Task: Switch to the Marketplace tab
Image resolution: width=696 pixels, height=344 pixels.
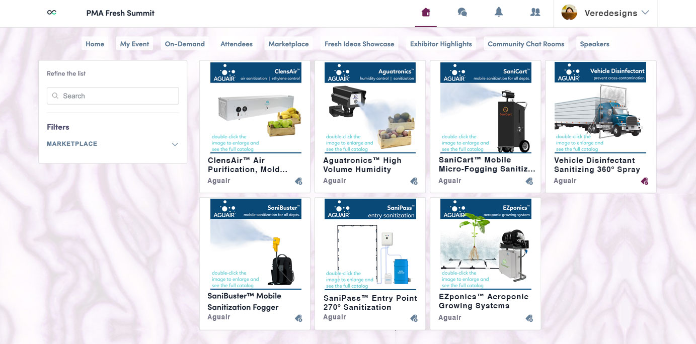Action: pos(288,44)
